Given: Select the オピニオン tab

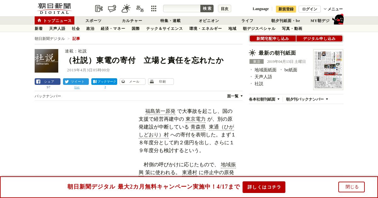Looking at the screenshot, I should pos(209,20).
